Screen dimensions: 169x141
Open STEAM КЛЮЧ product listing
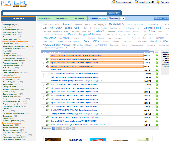tap(56, 70)
